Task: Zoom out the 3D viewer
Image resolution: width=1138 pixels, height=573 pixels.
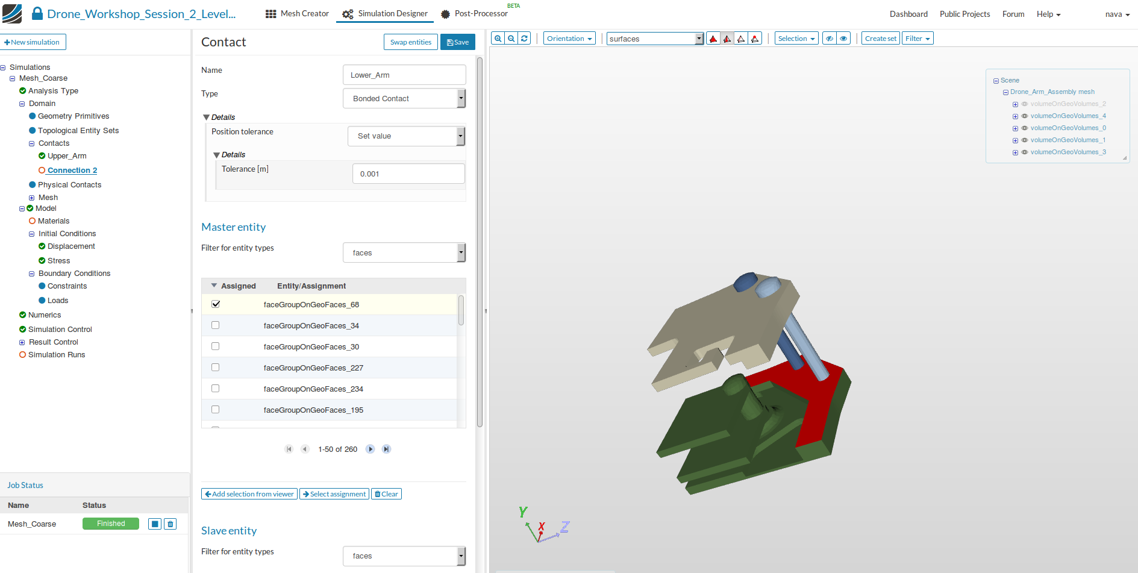Action: [x=511, y=39]
